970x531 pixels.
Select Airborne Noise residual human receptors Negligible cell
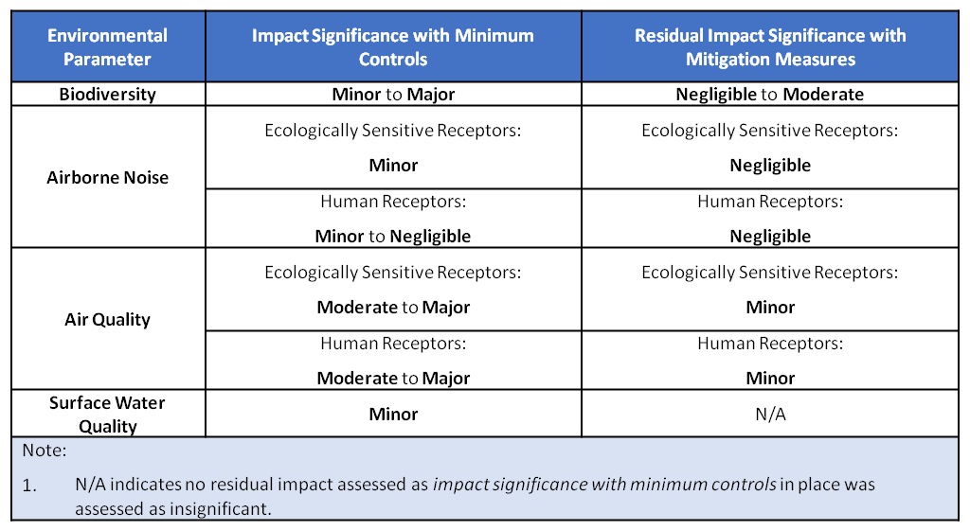tap(770, 219)
